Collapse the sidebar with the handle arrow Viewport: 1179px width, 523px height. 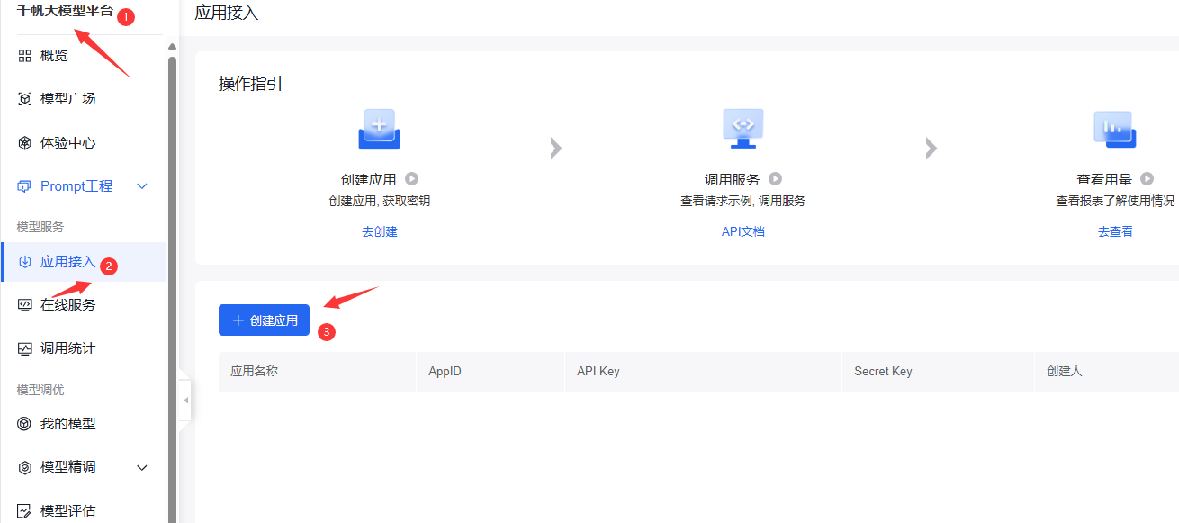(x=185, y=400)
